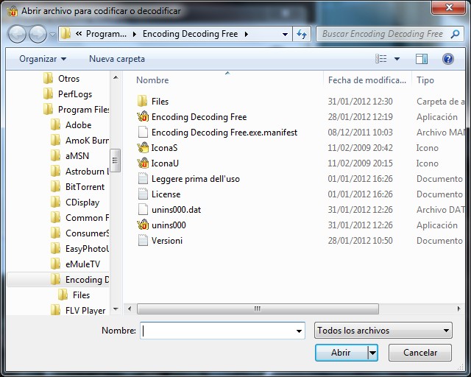The image size is (471, 377).
Task: Click the eMuleTV folder icon in tree
Action: click(56, 264)
